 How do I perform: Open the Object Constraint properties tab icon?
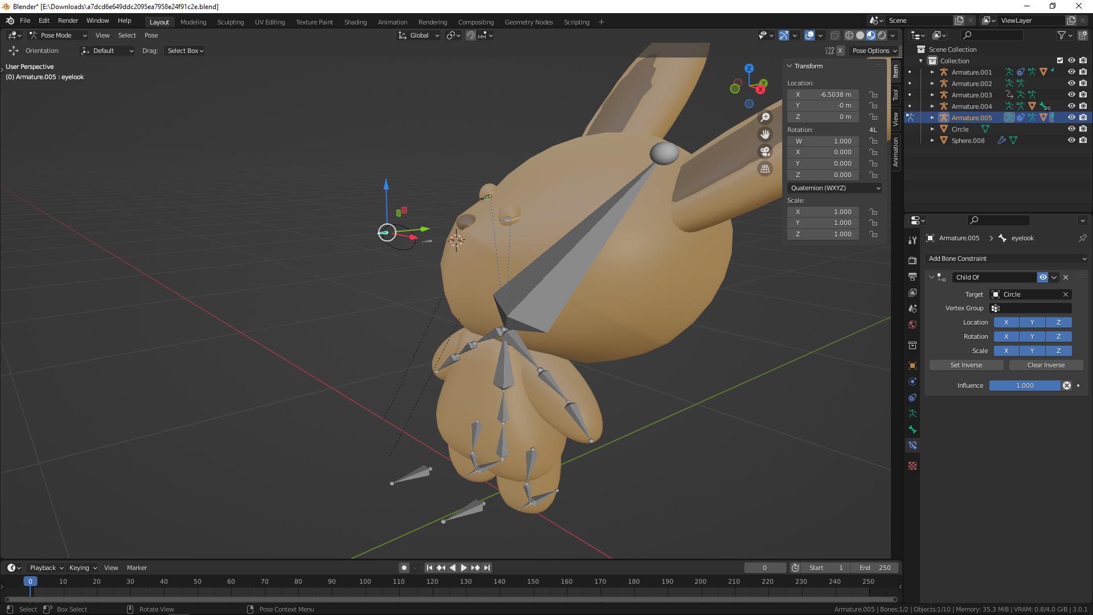click(913, 397)
